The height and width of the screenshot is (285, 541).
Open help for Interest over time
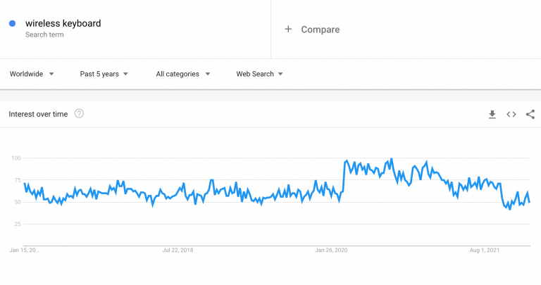coord(79,114)
